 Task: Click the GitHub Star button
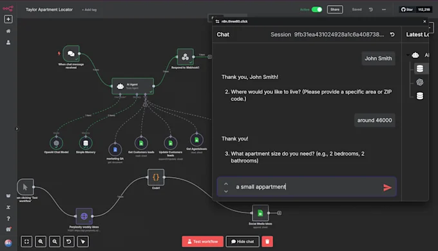(407, 10)
